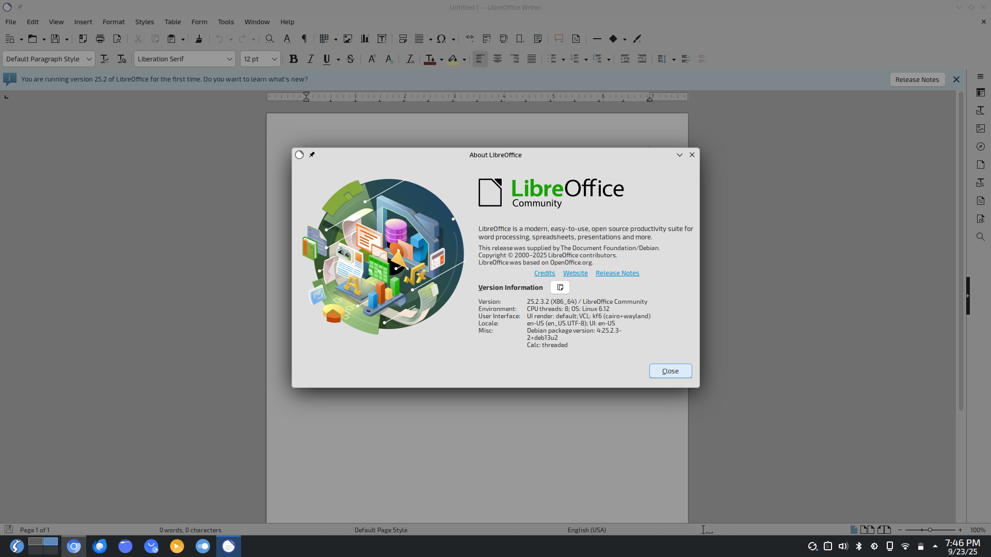Toggle Bold formatting
Image resolution: width=991 pixels, height=557 pixels.
(293, 59)
